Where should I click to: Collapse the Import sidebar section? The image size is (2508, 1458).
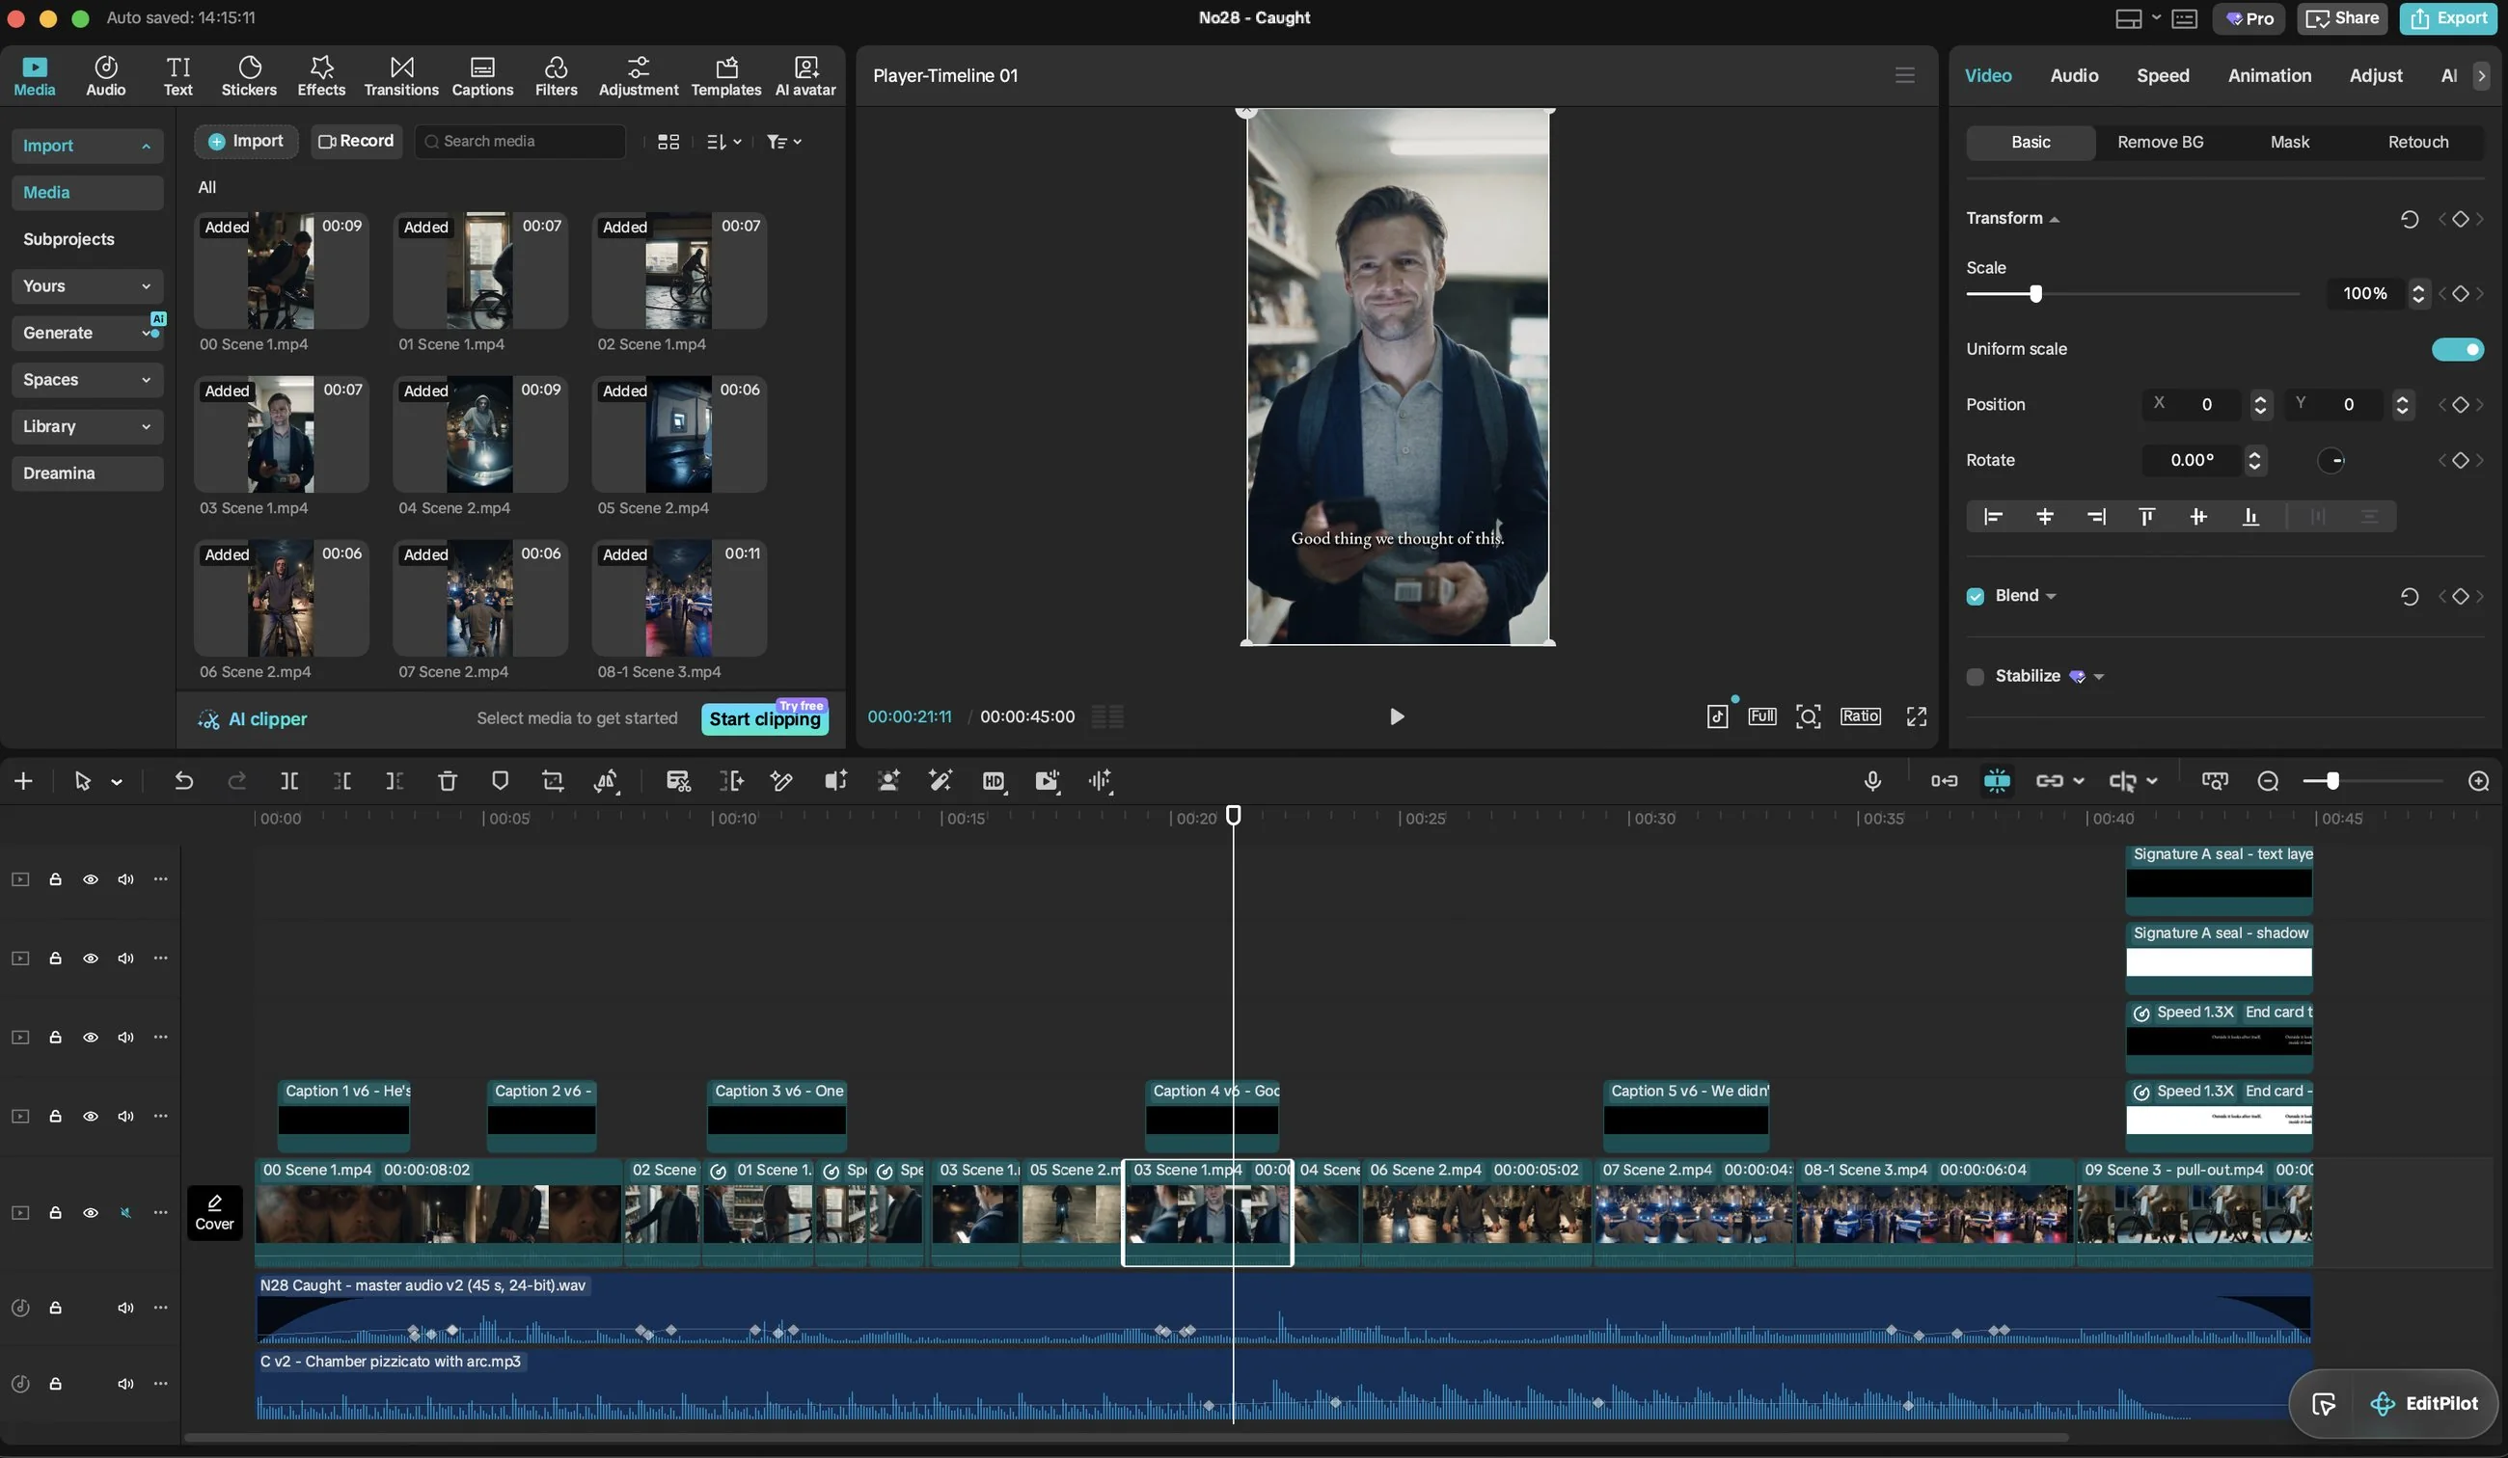[x=88, y=147]
